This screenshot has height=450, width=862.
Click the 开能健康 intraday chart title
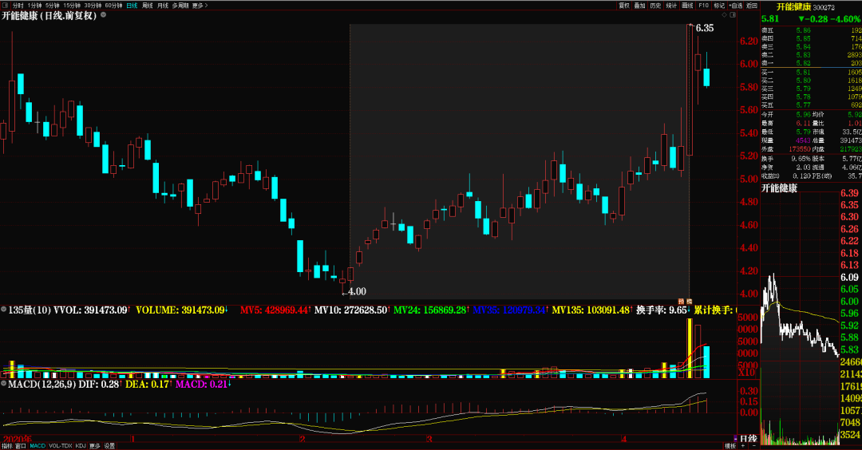tap(779, 188)
